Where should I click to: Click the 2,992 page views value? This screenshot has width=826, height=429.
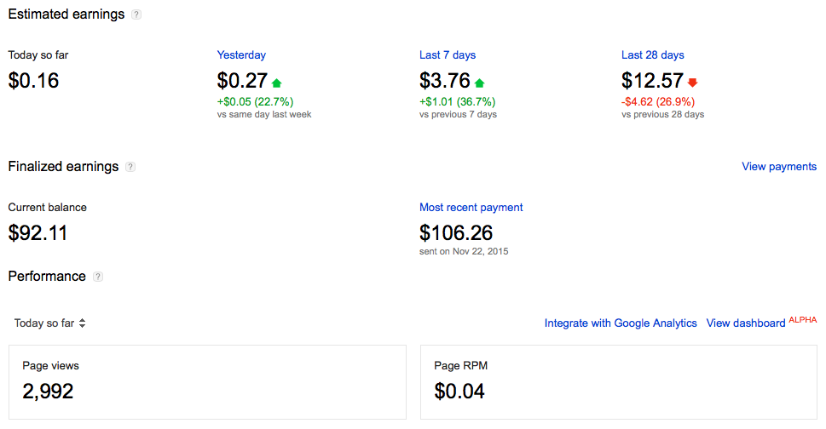click(48, 392)
